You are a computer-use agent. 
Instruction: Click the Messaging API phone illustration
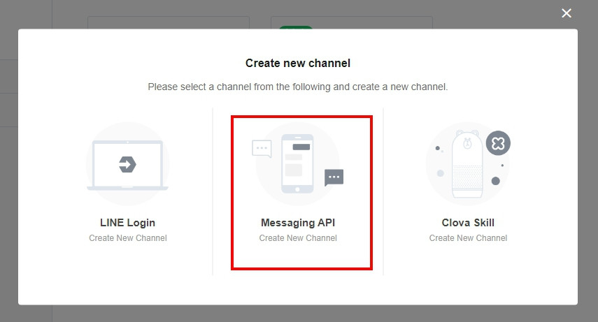[297, 164]
